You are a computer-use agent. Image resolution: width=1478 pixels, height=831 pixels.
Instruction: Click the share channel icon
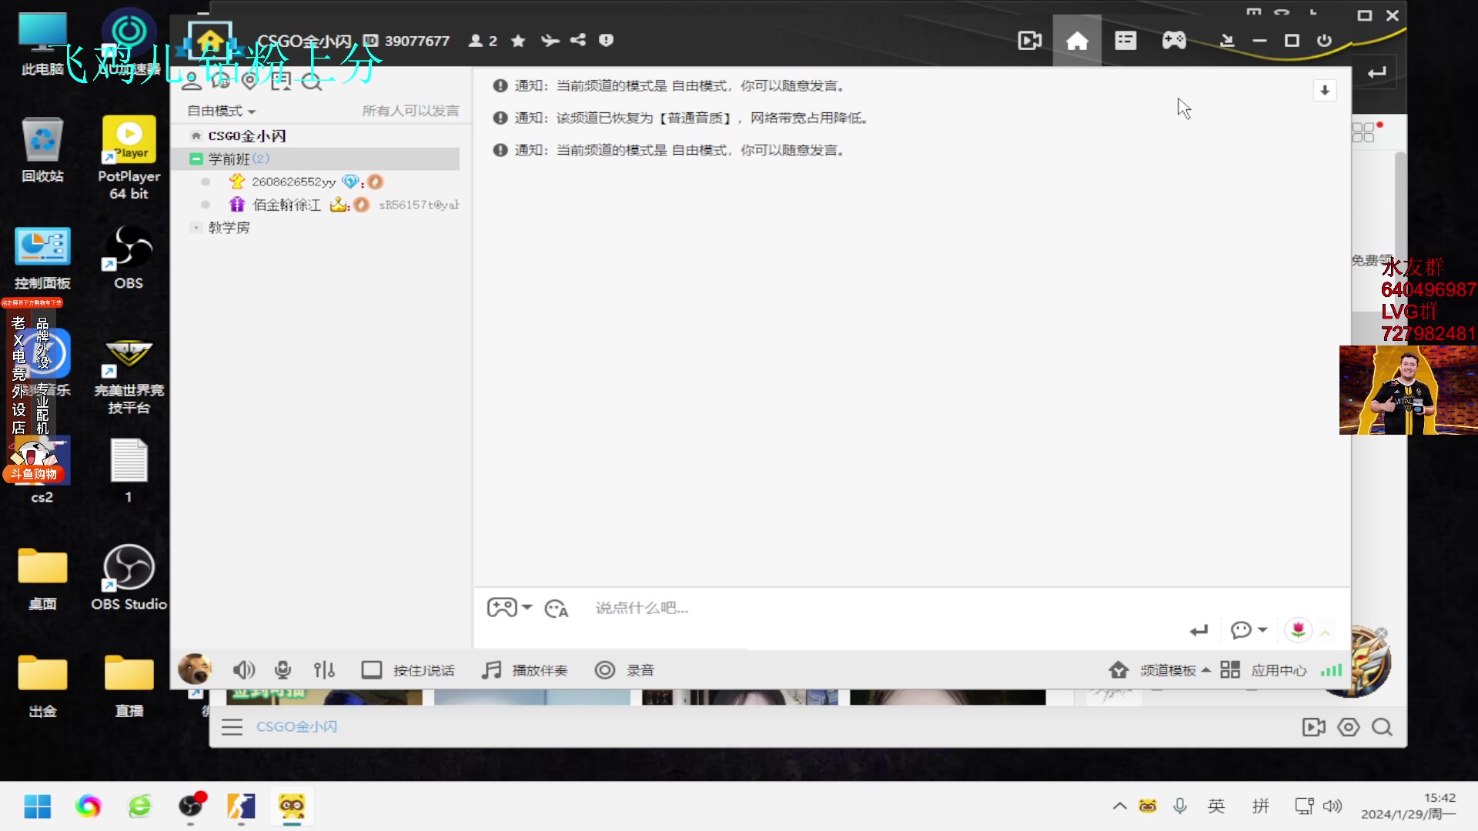578,40
